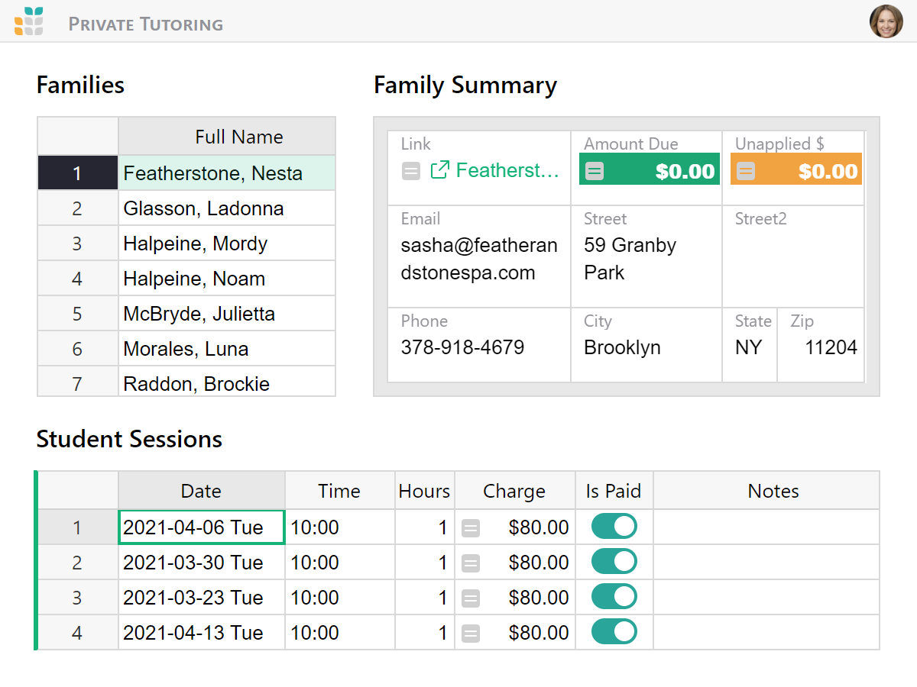917x687 pixels.
Task: Click the Phone field 378-918-4679
Action: [x=462, y=347]
